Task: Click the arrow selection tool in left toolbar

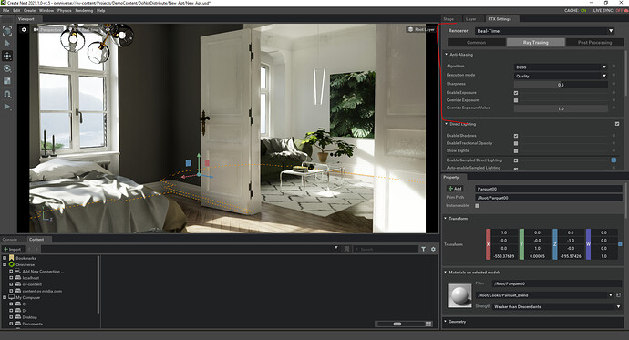Action: coord(6,44)
